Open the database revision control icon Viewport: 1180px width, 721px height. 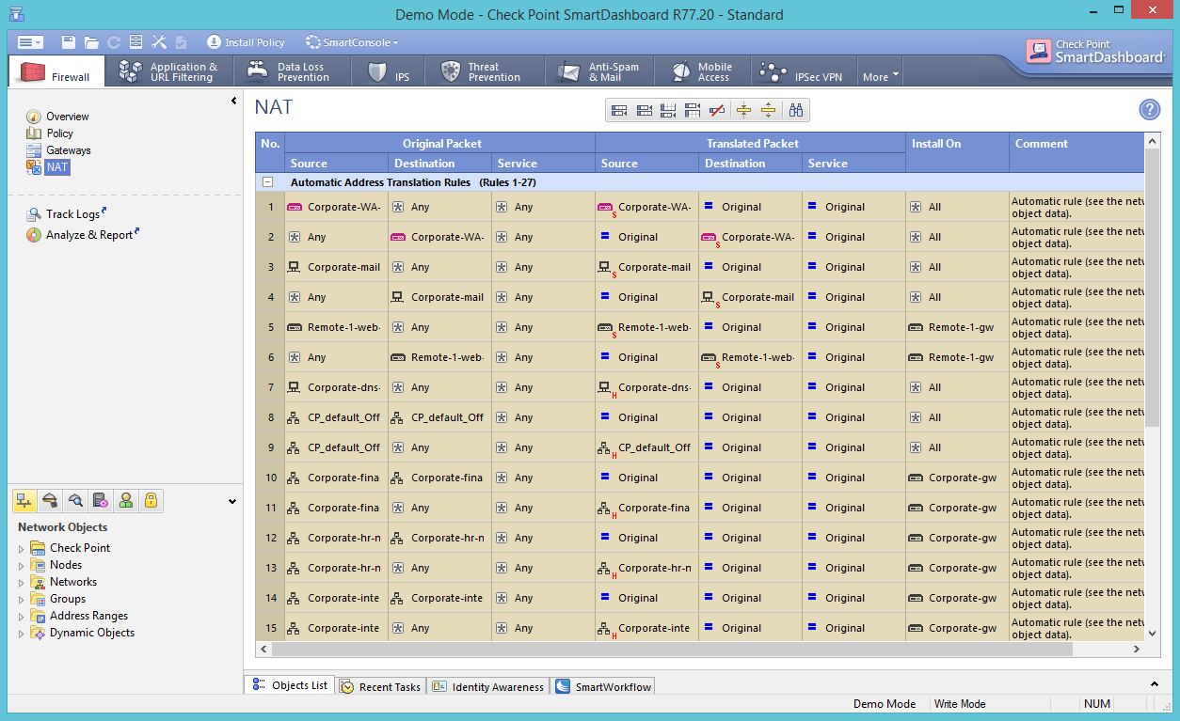click(x=136, y=42)
